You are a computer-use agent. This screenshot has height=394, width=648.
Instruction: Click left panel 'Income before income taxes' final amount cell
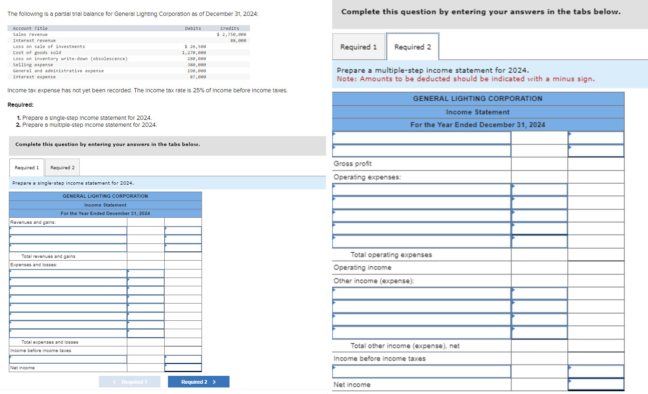pyautogui.click(x=183, y=351)
